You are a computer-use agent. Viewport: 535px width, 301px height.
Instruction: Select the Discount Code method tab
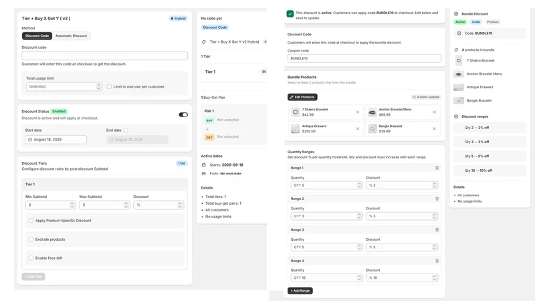coord(37,35)
